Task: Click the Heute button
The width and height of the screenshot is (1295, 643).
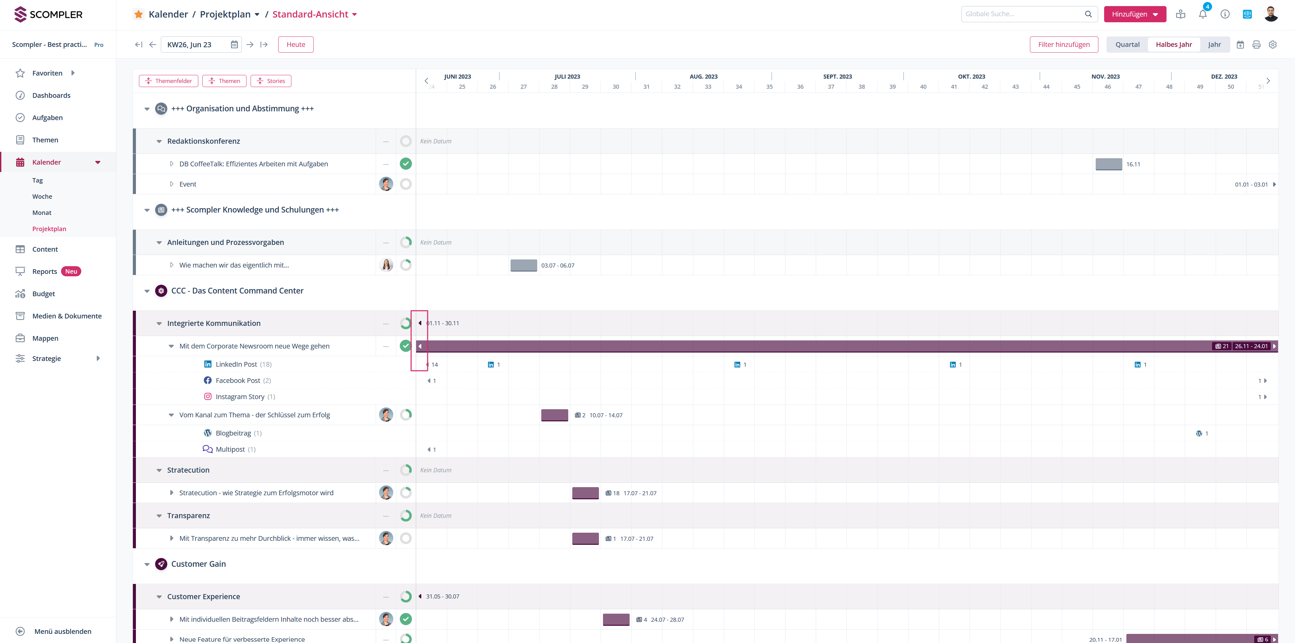Action: point(296,45)
